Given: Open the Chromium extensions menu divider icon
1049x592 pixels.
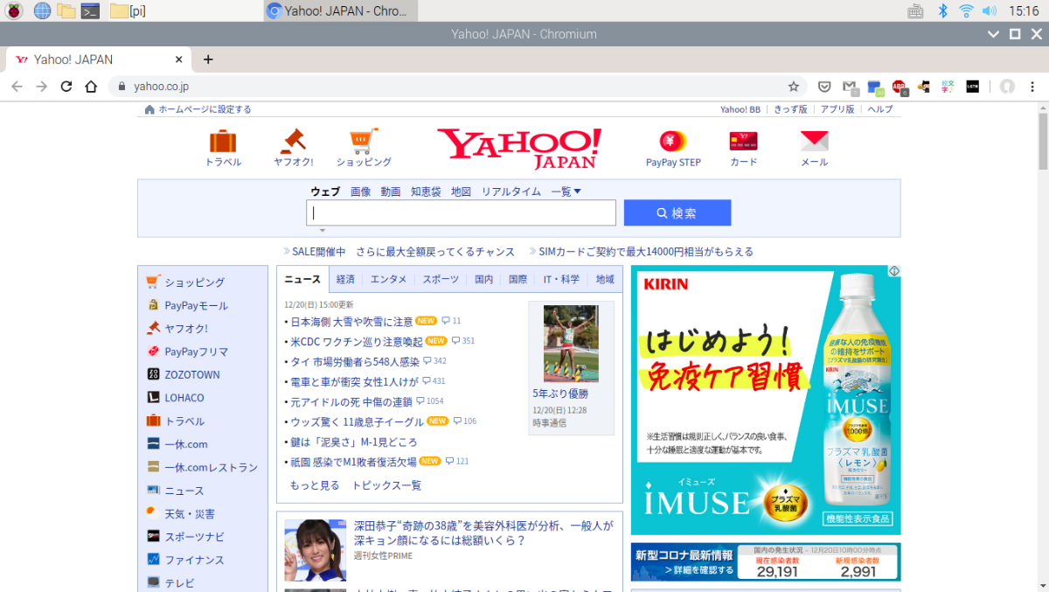Looking at the screenshot, I should click(x=990, y=87).
